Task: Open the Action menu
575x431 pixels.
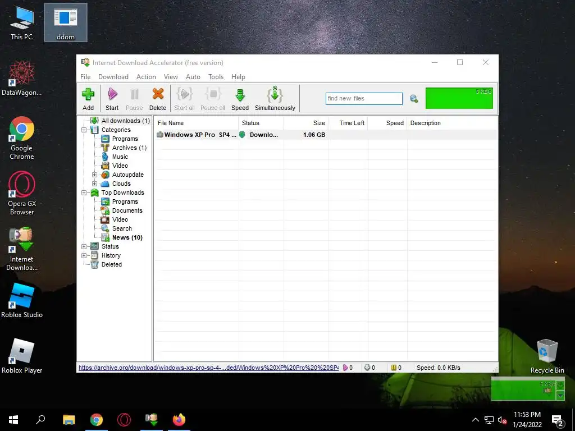Action: pos(146,76)
